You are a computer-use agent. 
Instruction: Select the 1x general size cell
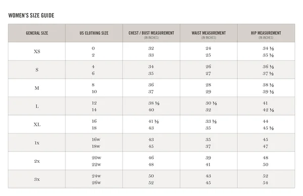tap(37, 143)
